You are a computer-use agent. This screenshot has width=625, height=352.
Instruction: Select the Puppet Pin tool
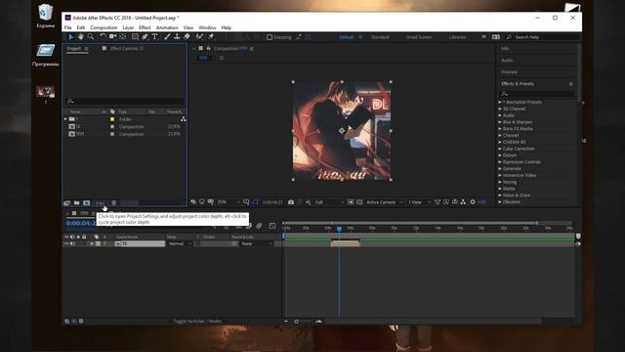click(211, 37)
